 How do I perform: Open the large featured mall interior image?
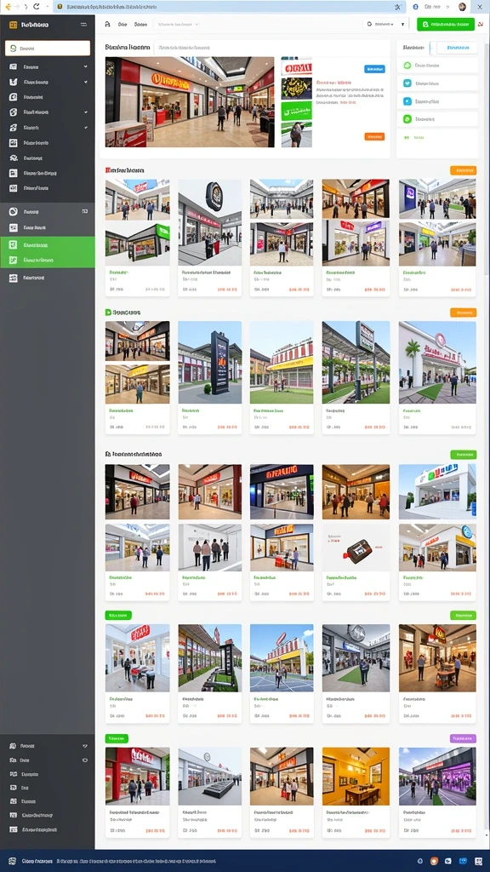tap(190, 102)
